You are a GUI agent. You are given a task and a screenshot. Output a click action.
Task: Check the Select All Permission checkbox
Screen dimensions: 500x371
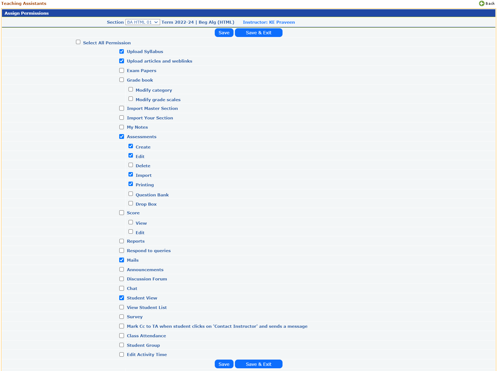(78, 42)
